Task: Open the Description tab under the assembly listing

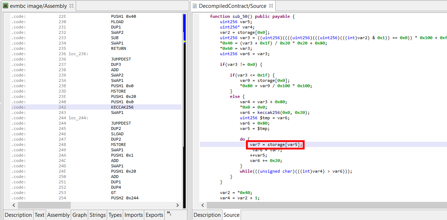Action: click(18, 215)
